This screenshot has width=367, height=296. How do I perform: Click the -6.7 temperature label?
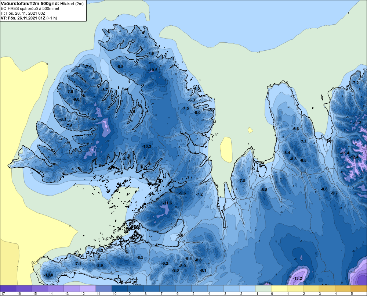[126, 159]
